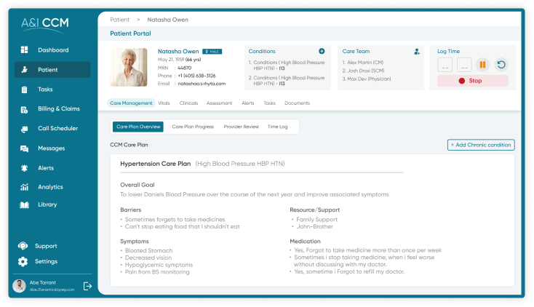
Task: Go to Call Scheduler
Action: coord(58,129)
